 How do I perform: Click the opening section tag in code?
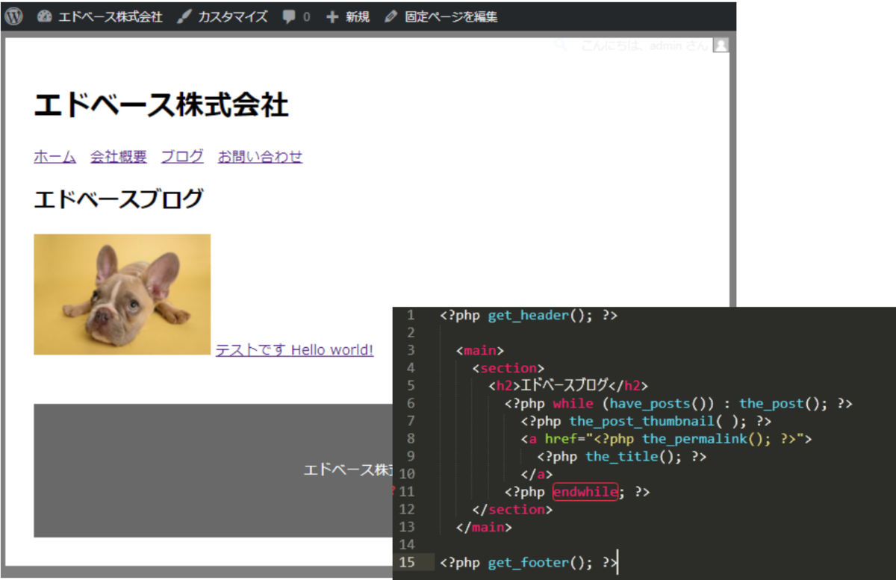click(x=508, y=368)
